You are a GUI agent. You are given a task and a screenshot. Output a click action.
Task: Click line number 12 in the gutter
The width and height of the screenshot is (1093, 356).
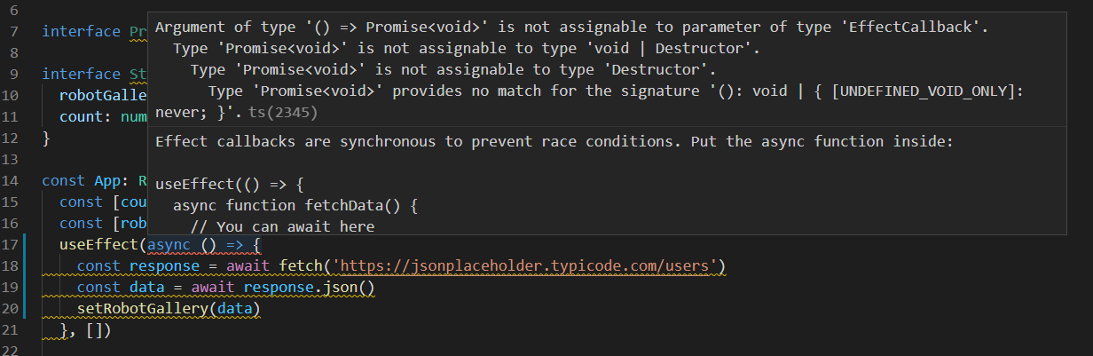[12, 138]
